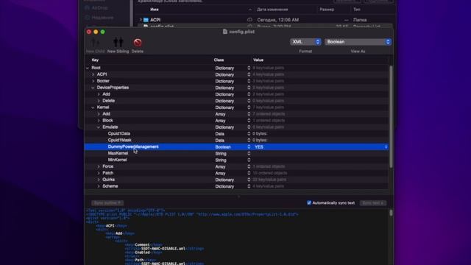
Task: Click the Sync text button
Action: point(373,203)
